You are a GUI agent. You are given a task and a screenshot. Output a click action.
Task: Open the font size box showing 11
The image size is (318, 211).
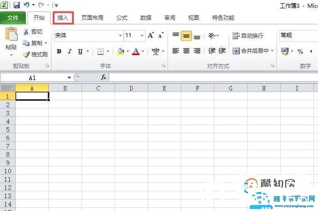134,35
